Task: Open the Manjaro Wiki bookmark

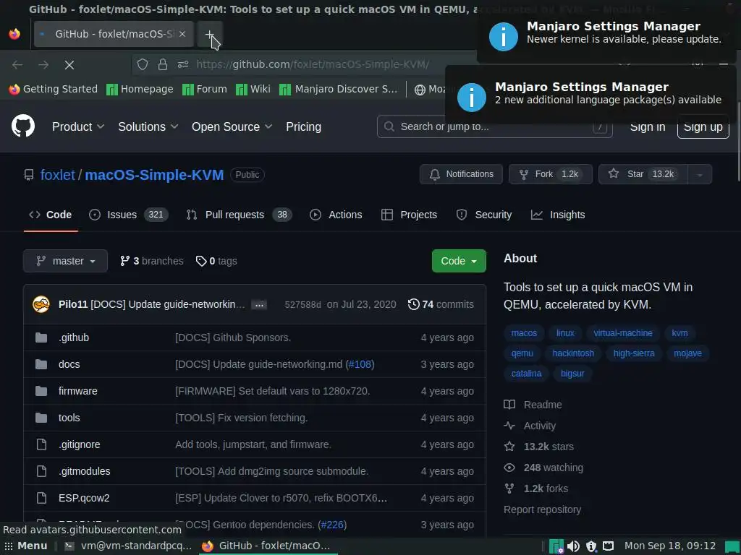Action: pos(253,89)
